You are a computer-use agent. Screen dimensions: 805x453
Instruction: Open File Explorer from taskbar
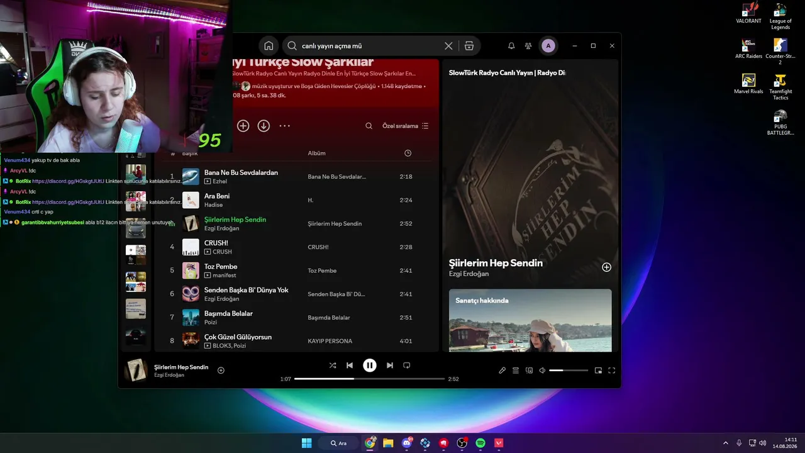388,443
